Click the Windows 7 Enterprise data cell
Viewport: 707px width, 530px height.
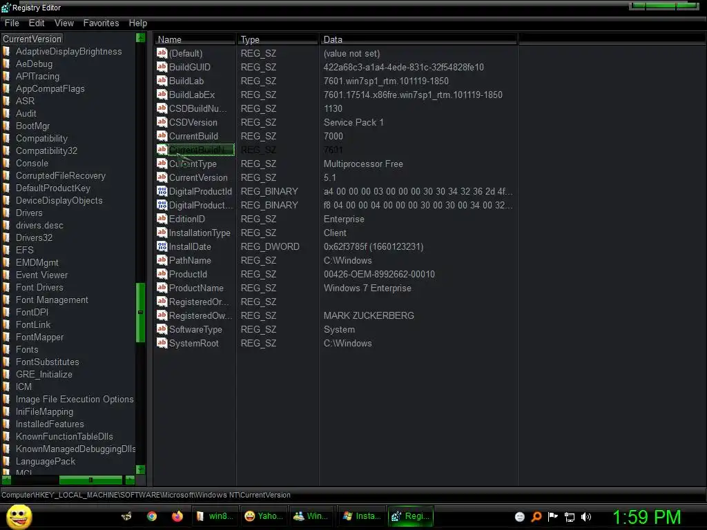(x=367, y=288)
